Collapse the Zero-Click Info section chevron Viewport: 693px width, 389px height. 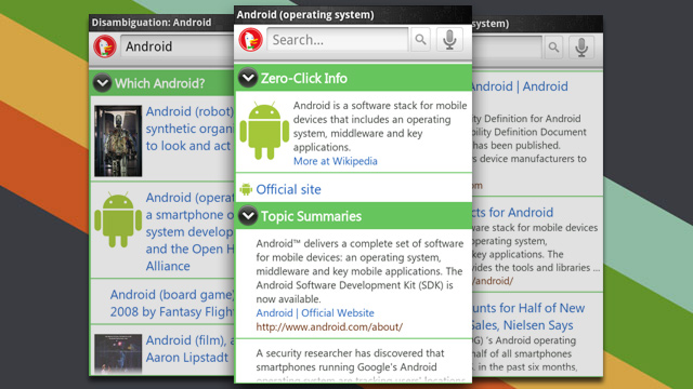(248, 78)
